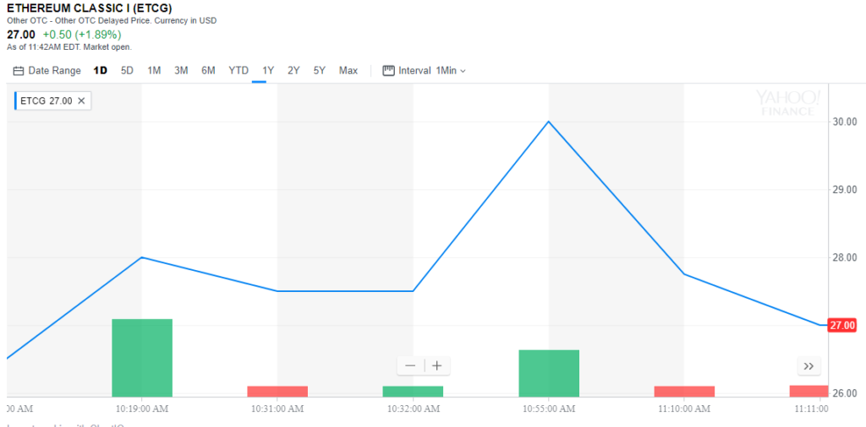Select the 1D range tab

click(100, 71)
